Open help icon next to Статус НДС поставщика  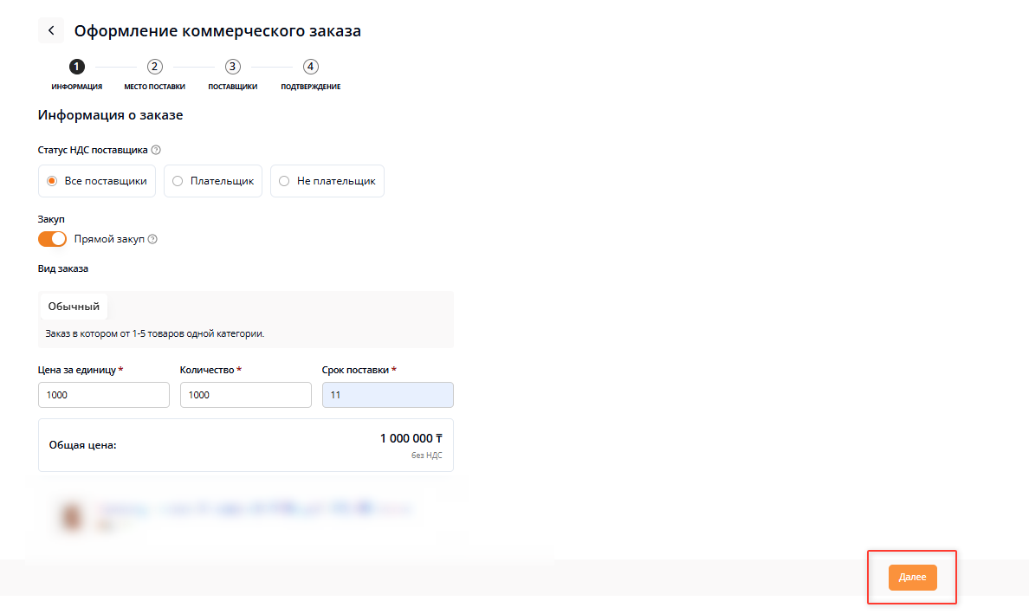[156, 150]
